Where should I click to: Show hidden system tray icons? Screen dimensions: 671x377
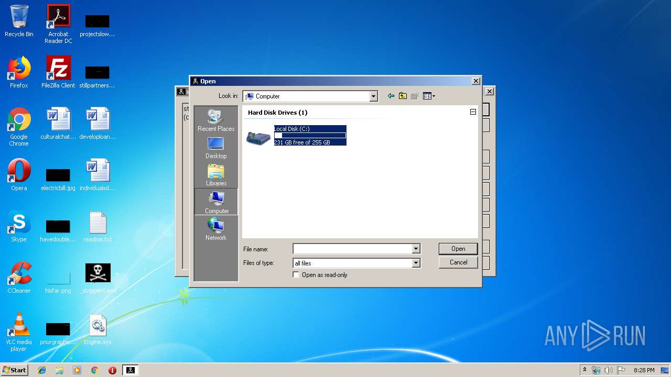tap(585, 370)
